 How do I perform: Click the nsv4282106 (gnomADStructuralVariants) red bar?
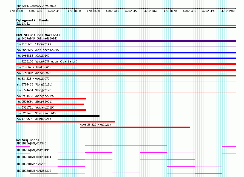(126, 64)
